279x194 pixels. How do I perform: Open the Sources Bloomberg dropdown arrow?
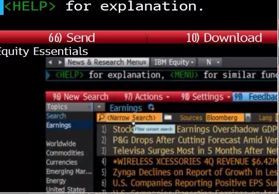click(x=248, y=118)
